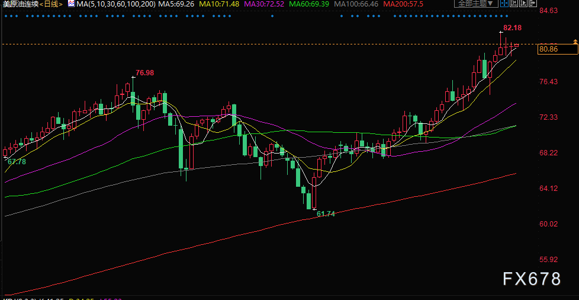
Task: Open the MA indicator chart icon
Action: click(71, 4)
